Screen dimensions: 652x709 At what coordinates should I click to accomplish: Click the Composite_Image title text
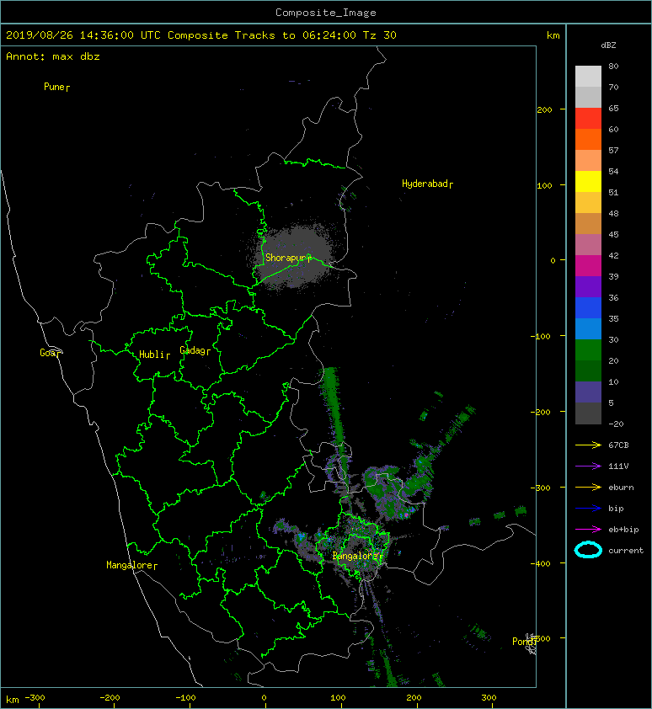[x=326, y=13]
